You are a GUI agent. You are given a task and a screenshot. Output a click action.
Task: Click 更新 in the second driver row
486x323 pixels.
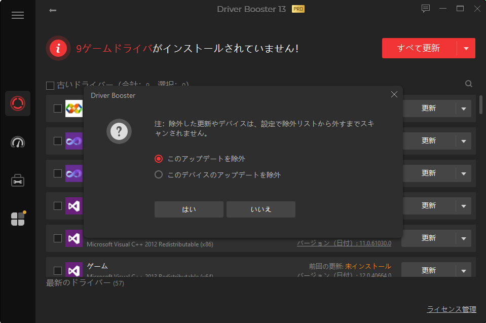coord(429,141)
